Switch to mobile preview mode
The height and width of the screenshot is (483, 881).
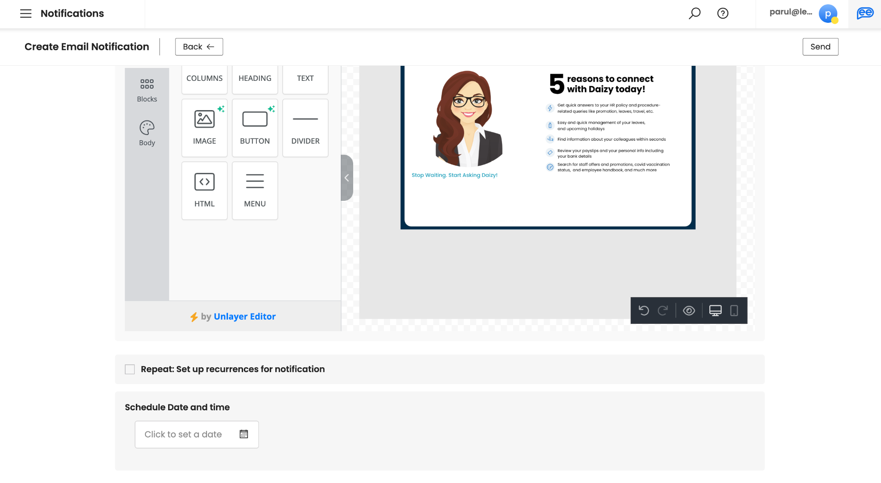point(734,311)
